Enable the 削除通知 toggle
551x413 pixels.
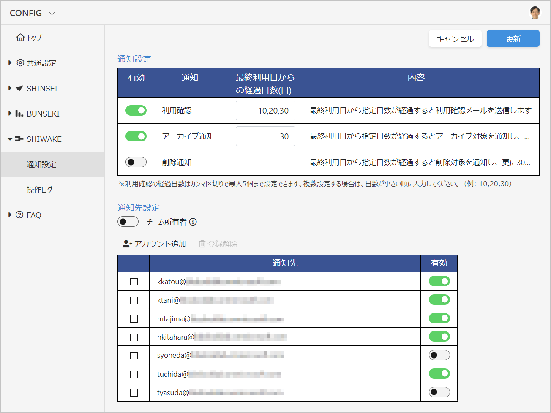tap(136, 162)
